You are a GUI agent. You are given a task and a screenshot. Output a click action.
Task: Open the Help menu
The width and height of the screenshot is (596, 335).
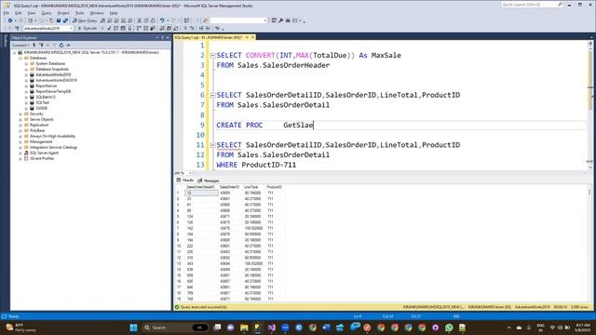(114, 13)
